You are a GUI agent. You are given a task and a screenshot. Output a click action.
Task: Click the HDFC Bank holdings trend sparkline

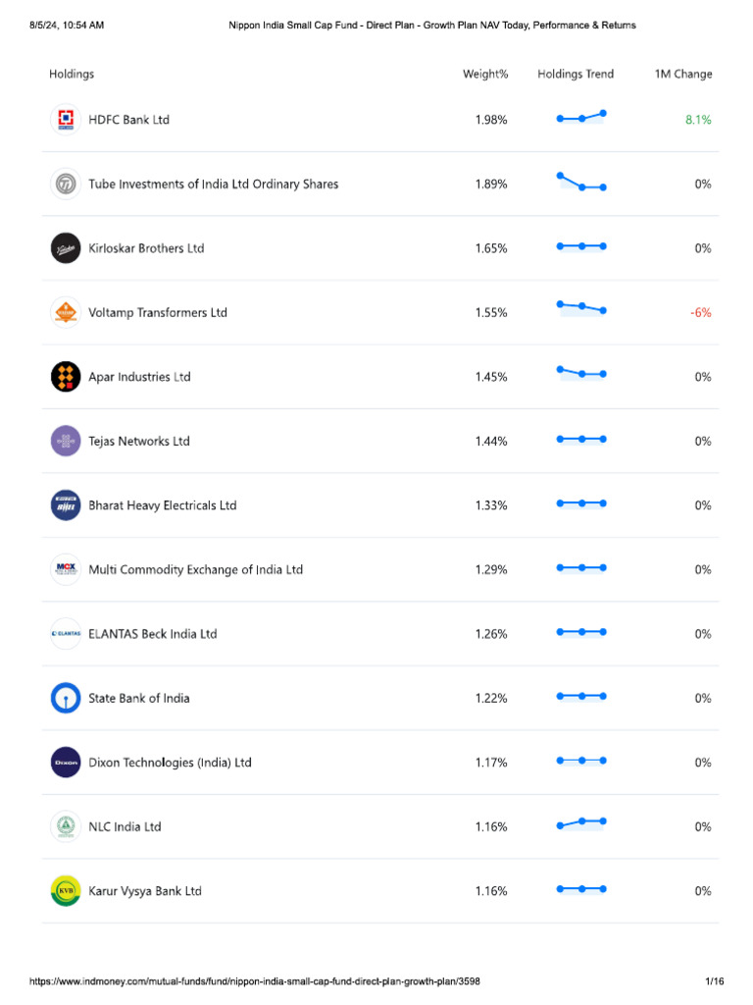tap(581, 117)
